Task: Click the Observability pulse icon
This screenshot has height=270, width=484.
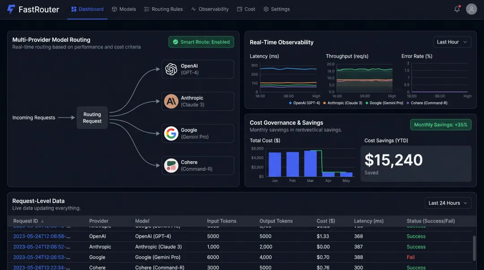Action: coord(194,9)
